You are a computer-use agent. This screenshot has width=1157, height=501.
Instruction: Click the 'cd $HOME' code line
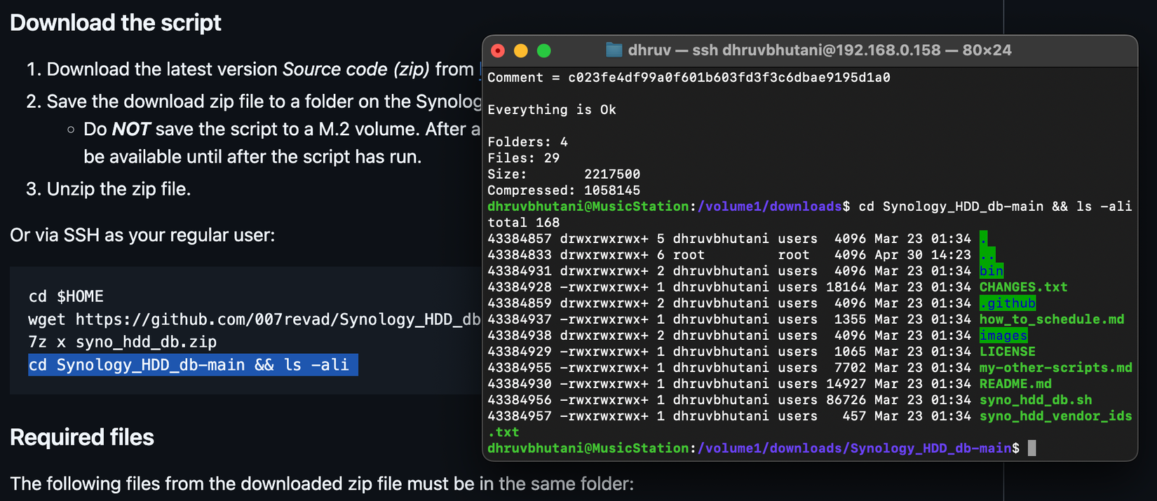tap(66, 296)
